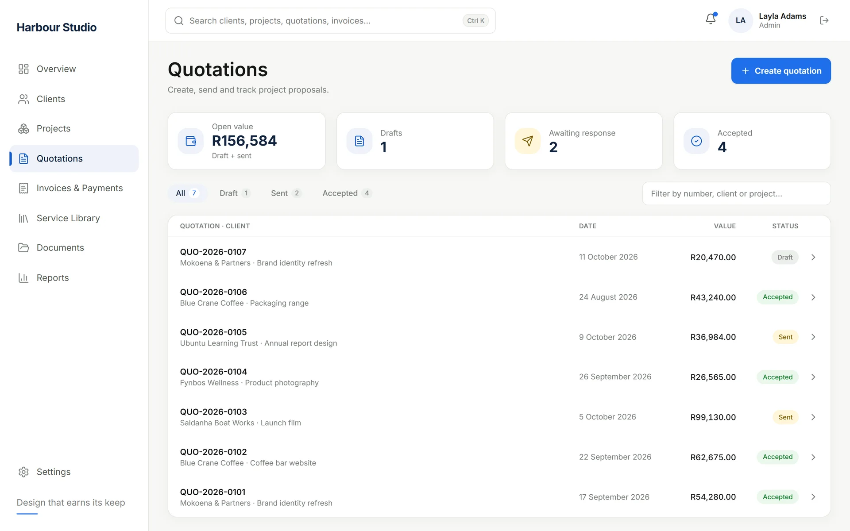The image size is (850, 531).
Task: Switch to the Draft filter tab
Action: (x=235, y=193)
